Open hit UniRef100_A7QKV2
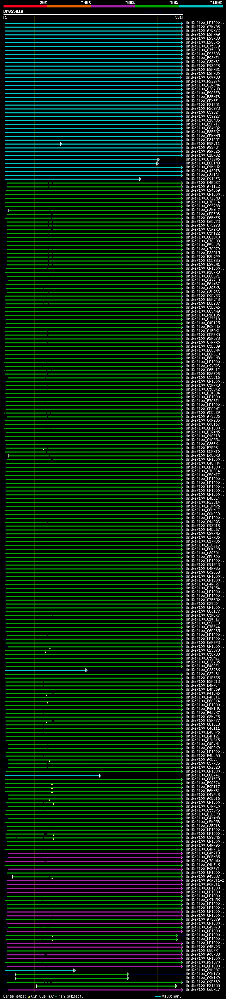 tap(203, 31)
